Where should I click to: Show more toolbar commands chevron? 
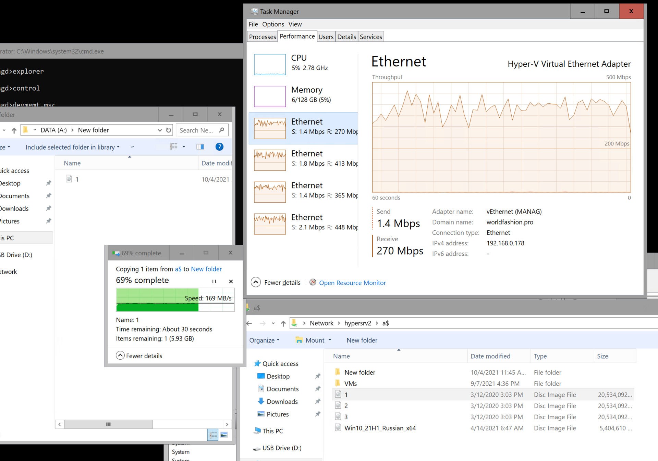click(132, 147)
